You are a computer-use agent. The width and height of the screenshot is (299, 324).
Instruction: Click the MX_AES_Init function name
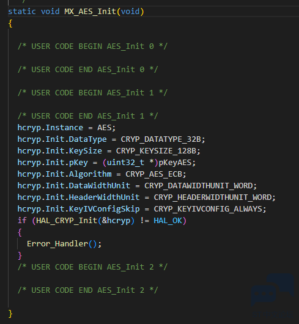pos(90,12)
